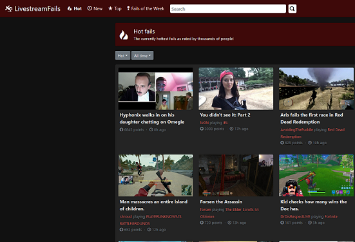Click clock icon next to 10h ago
The image size is (355, 242).
(x=310, y=143)
